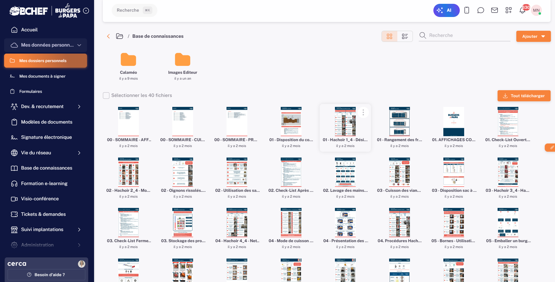
Task: Click 03 - Cuisson des vian... file name
Action: (399, 190)
